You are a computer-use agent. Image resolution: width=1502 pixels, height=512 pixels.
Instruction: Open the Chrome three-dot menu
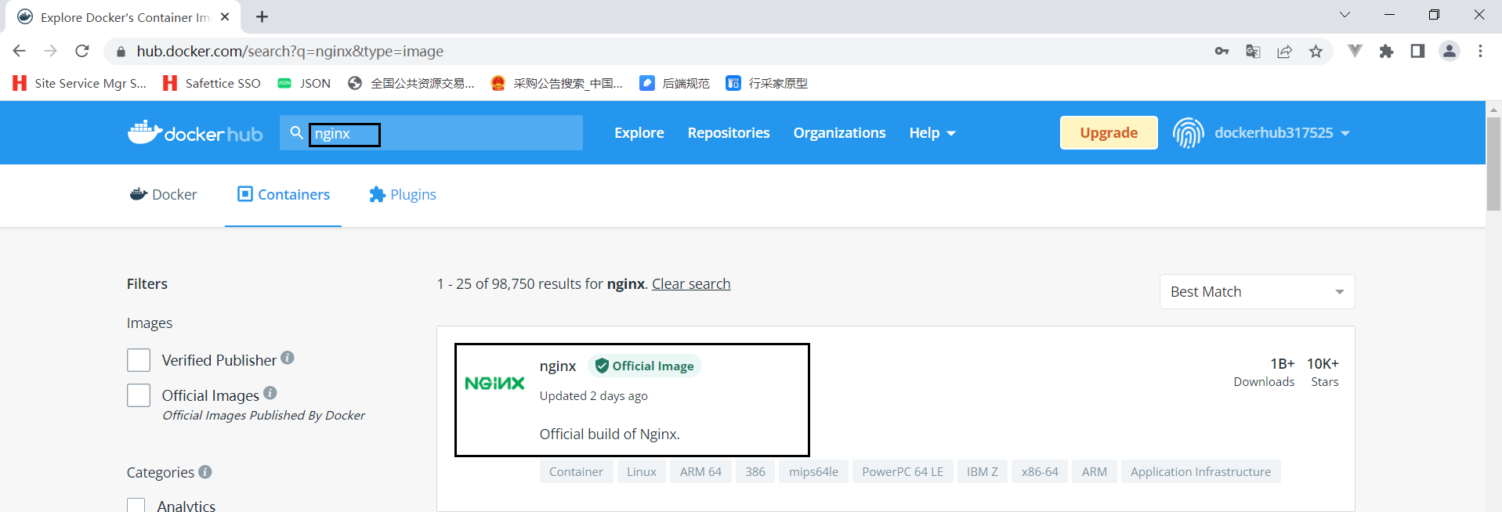(x=1480, y=51)
